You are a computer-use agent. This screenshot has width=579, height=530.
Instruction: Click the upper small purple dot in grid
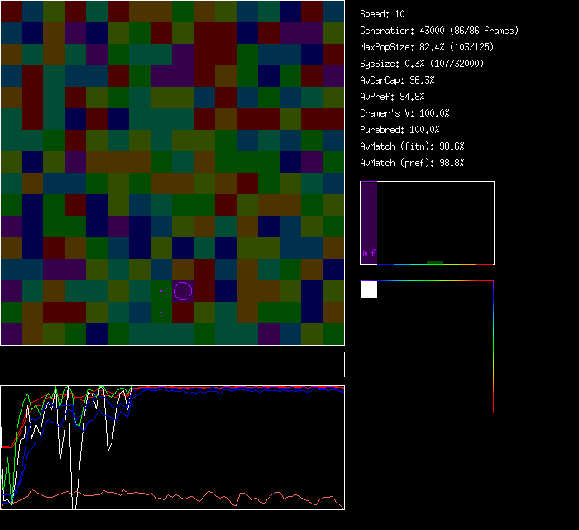pos(161,291)
